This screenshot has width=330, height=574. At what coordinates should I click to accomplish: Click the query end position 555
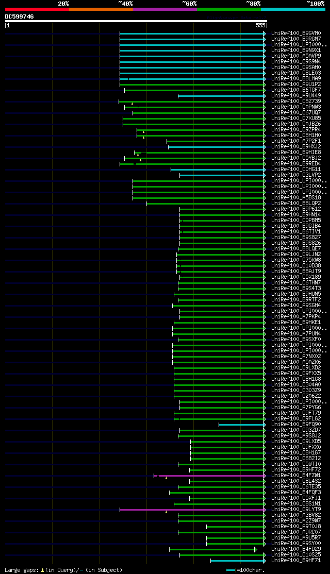click(x=260, y=26)
